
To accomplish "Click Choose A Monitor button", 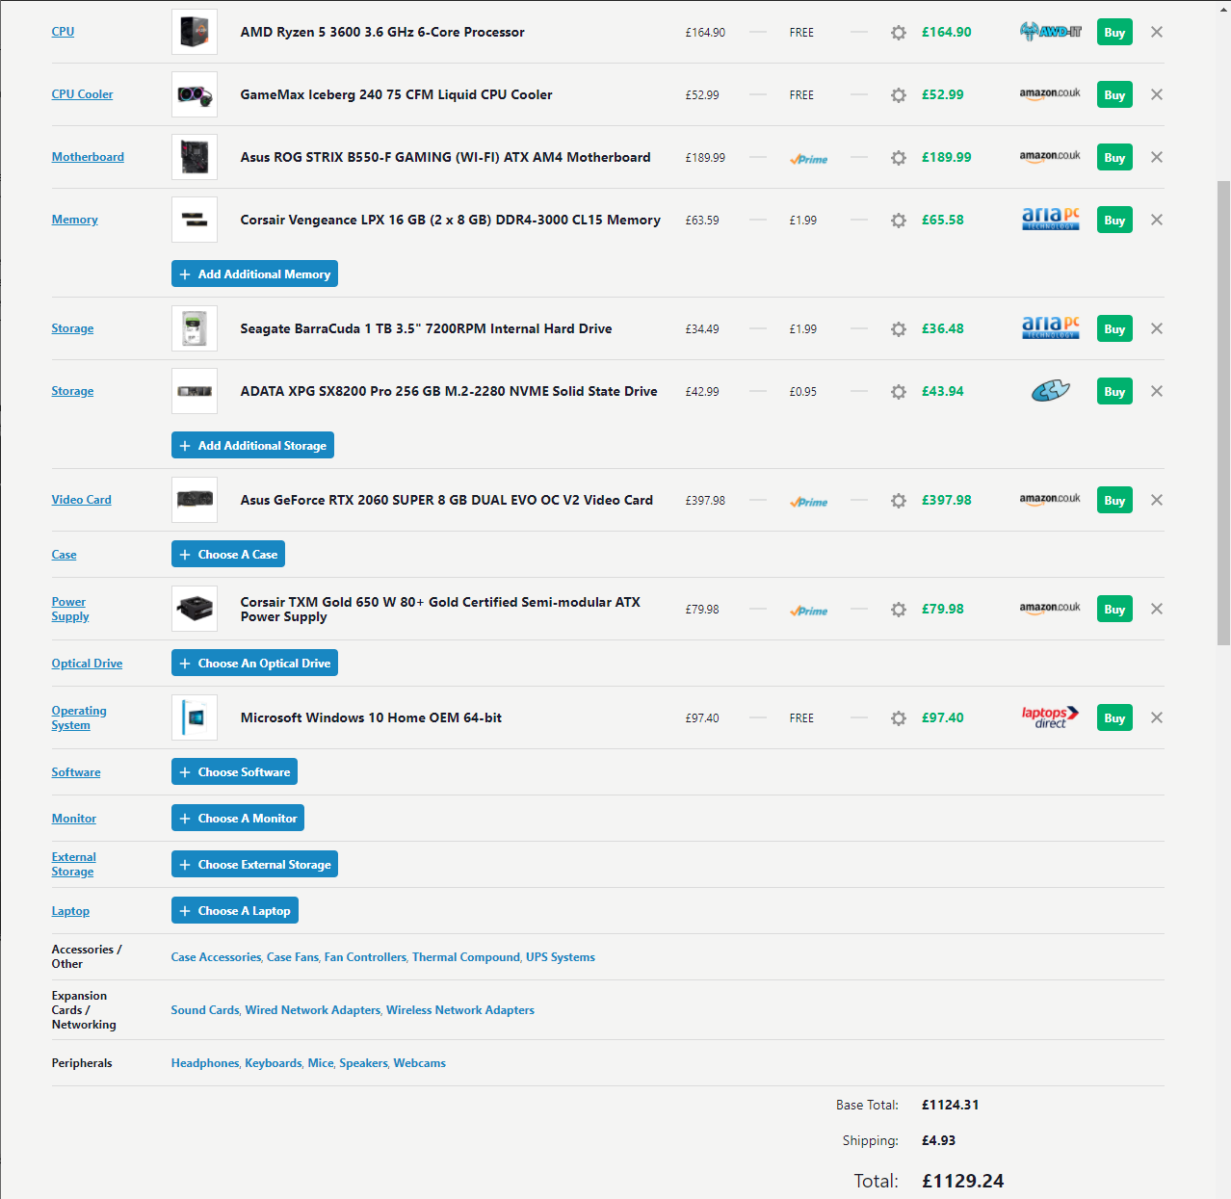I will point(238,818).
